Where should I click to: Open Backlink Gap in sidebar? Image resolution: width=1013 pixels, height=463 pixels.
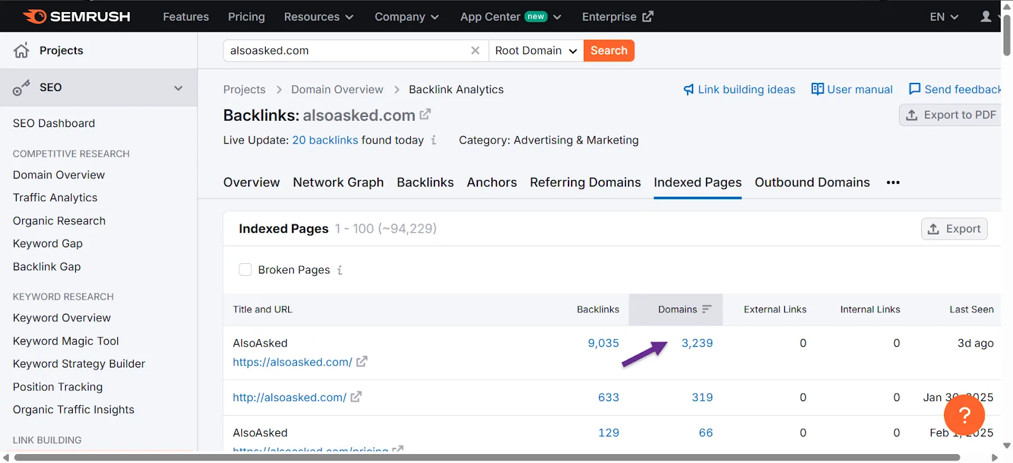tap(47, 266)
